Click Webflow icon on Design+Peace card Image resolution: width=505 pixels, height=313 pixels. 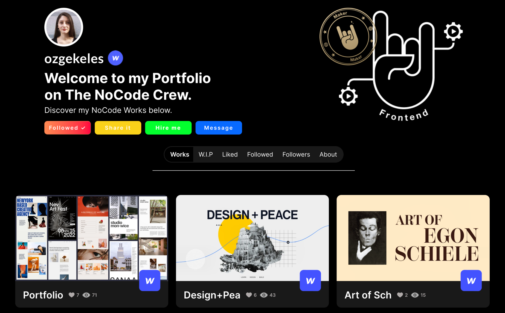pos(310,280)
